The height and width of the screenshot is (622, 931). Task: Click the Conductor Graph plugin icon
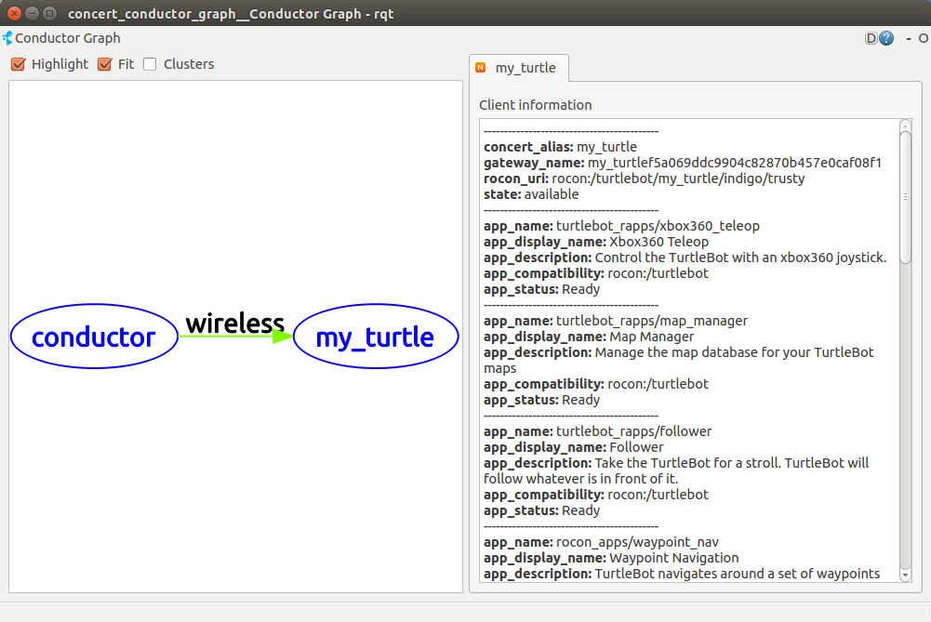7,38
